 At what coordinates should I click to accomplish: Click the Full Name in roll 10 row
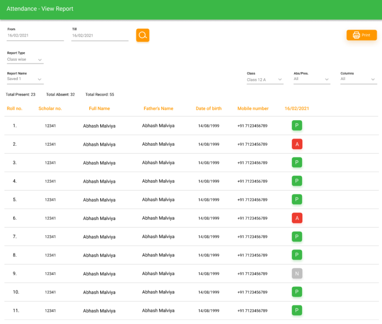[99, 292]
